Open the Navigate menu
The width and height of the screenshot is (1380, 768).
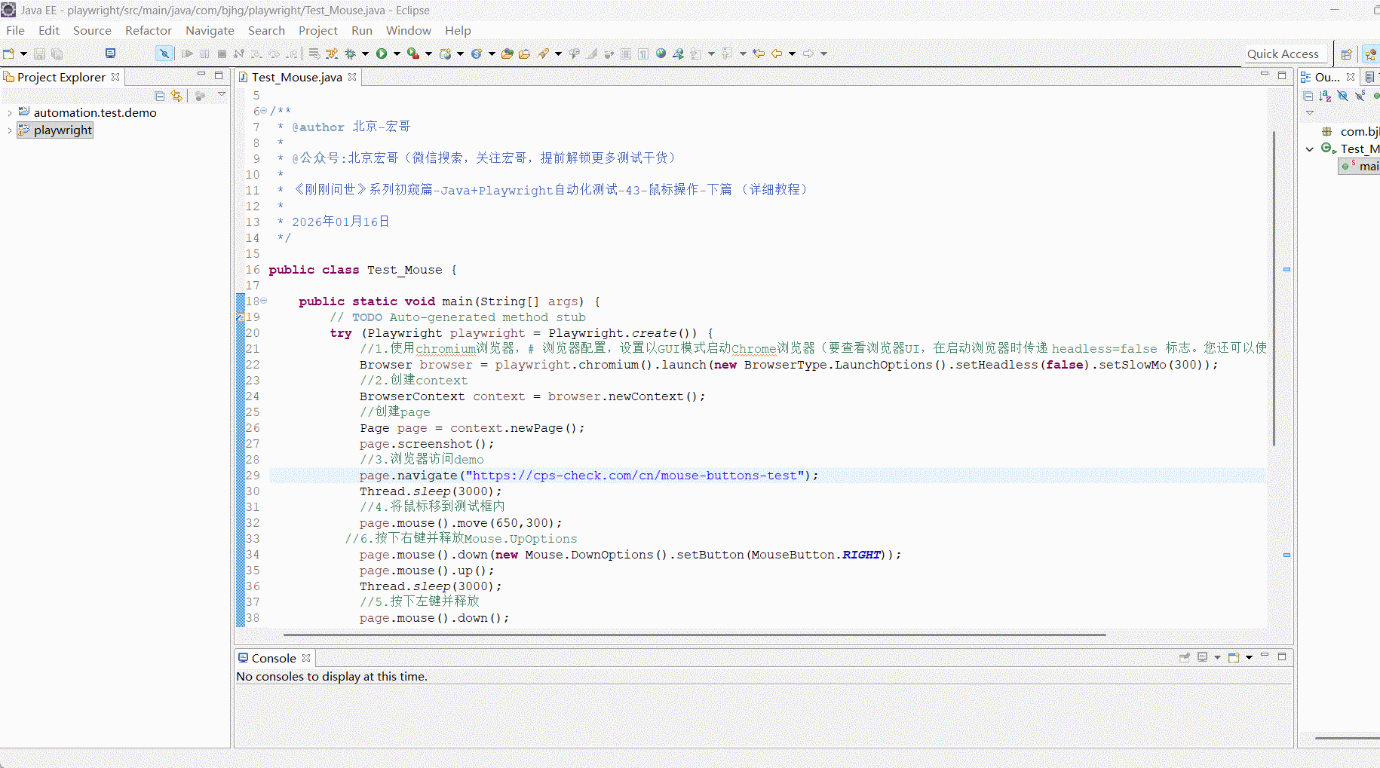click(210, 31)
